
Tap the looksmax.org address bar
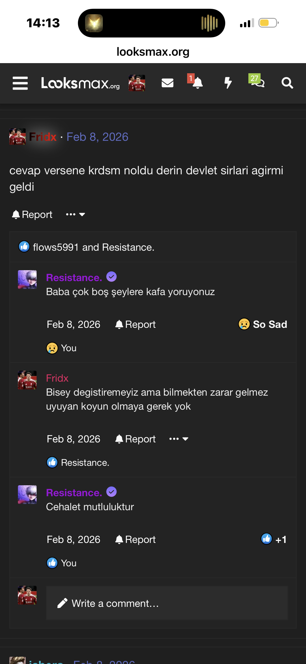tap(153, 52)
